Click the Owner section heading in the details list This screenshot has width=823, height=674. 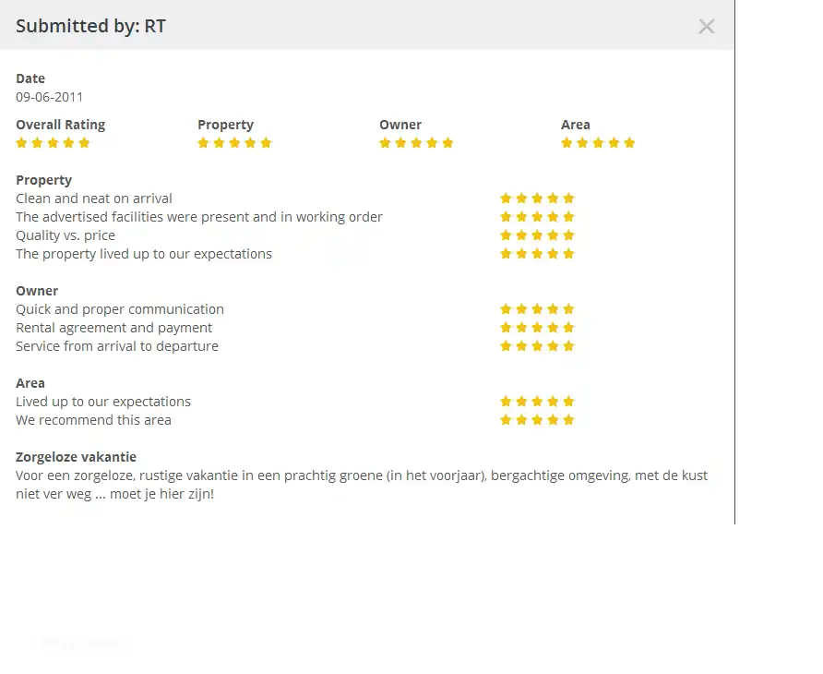37,291
